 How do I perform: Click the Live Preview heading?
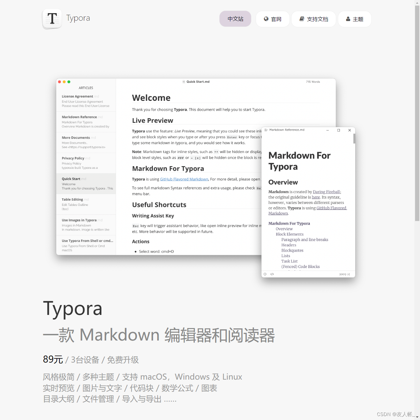pyautogui.click(x=152, y=121)
